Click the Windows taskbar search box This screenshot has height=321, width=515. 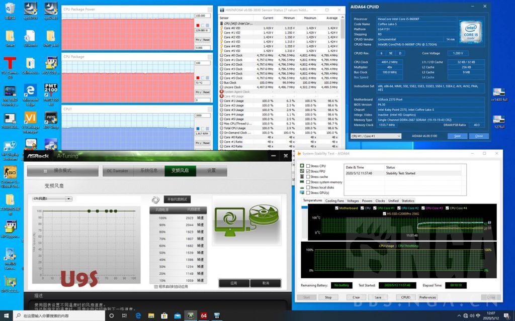(x=59, y=315)
